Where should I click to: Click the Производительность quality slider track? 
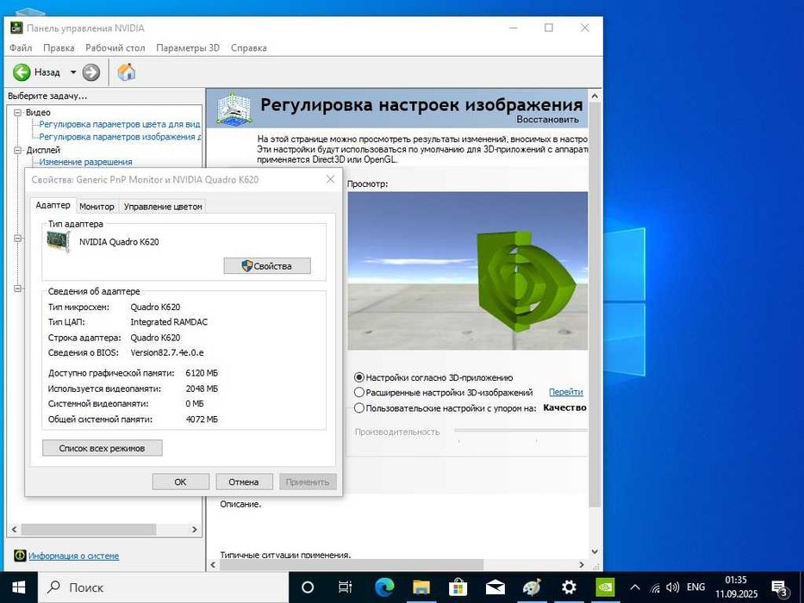click(x=520, y=430)
